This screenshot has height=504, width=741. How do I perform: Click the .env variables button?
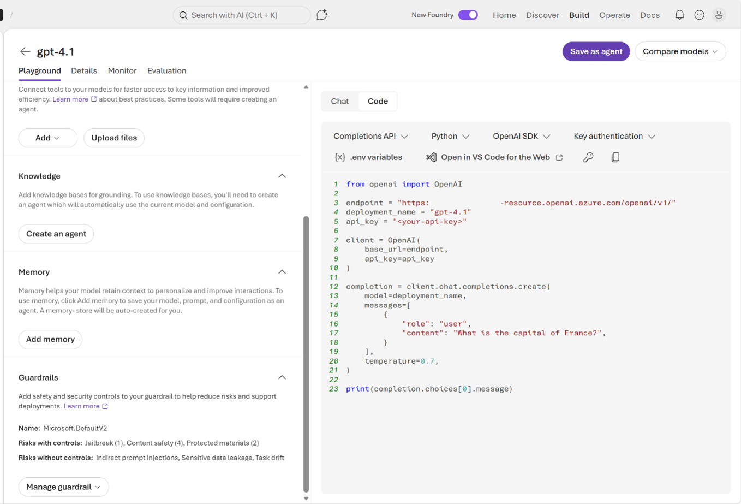pyautogui.click(x=368, y=157)
